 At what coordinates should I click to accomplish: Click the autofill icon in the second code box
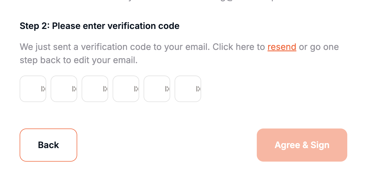[x=74, y=89]
